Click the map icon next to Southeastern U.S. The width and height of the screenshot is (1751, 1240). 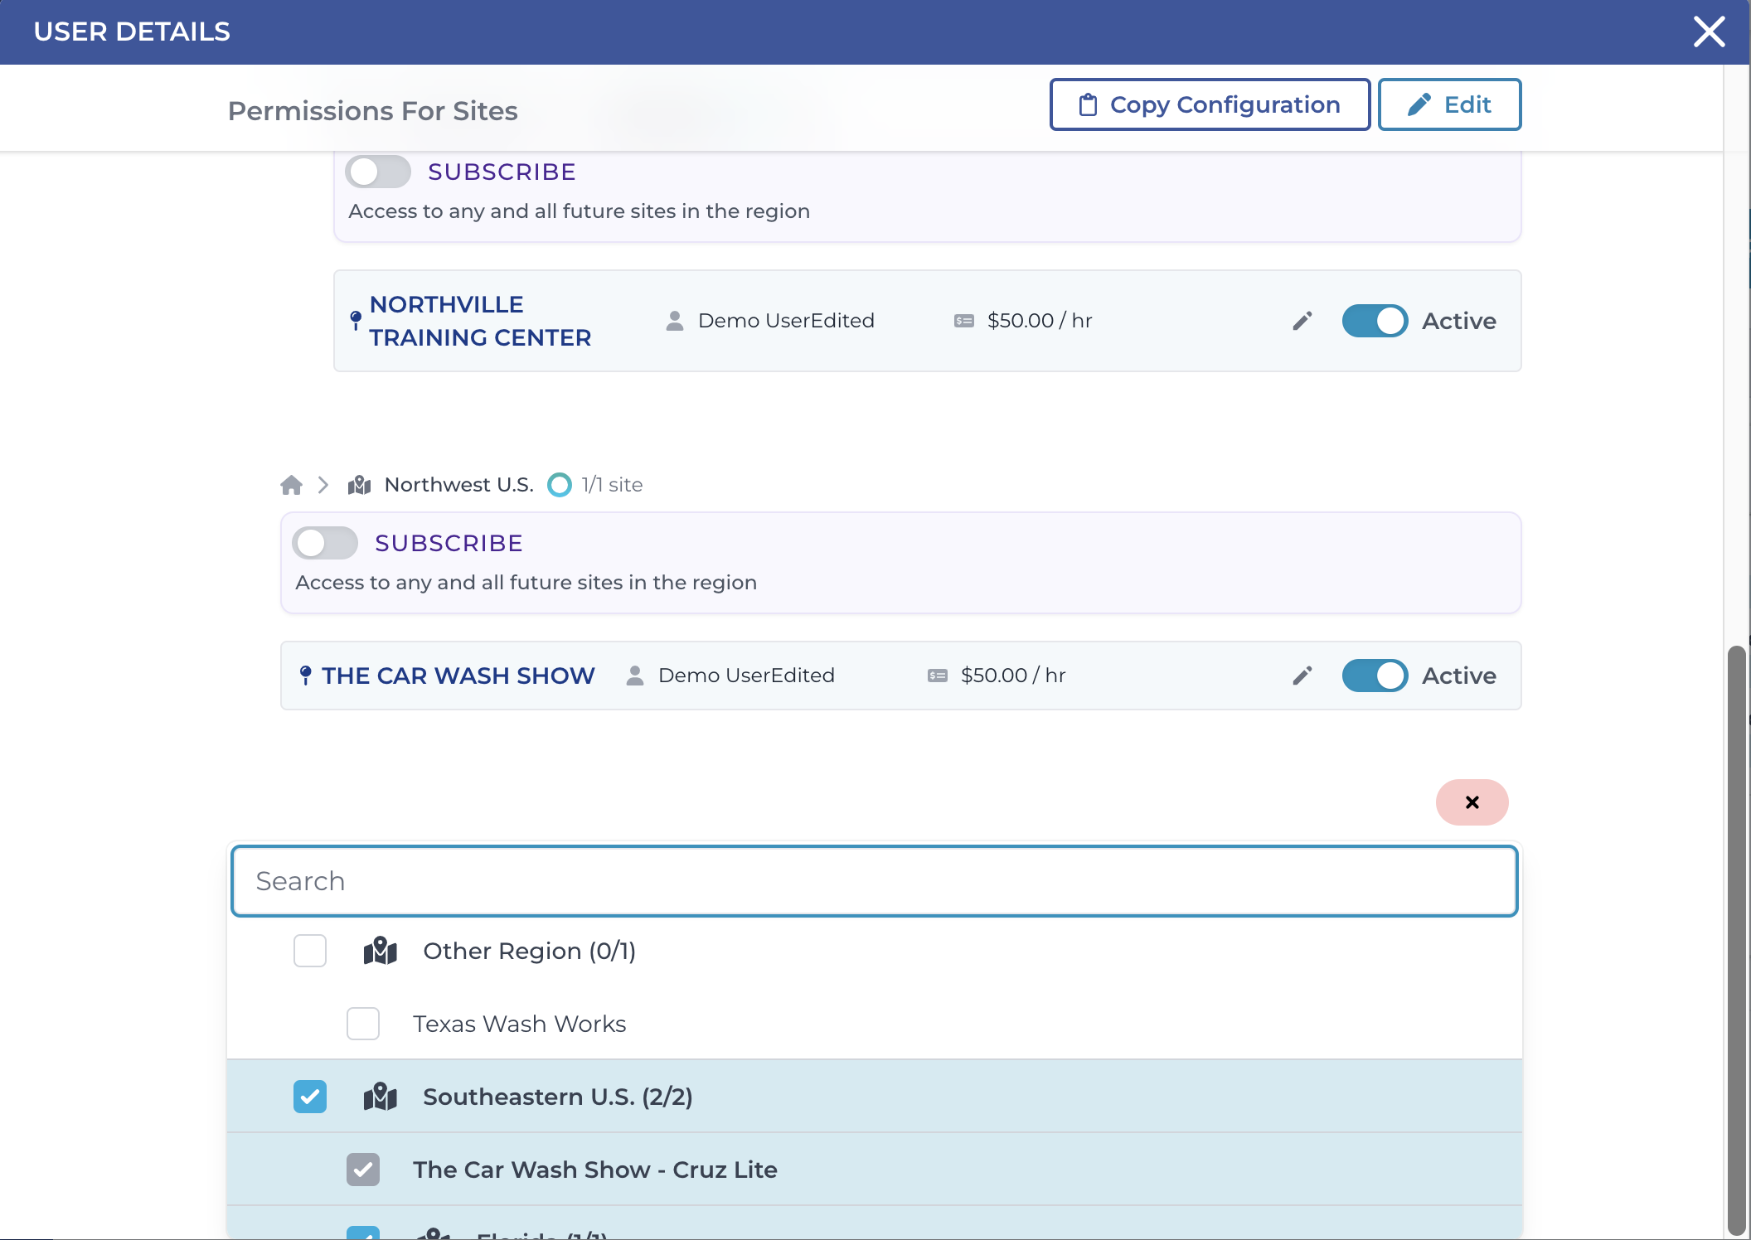coord(379,1097)
